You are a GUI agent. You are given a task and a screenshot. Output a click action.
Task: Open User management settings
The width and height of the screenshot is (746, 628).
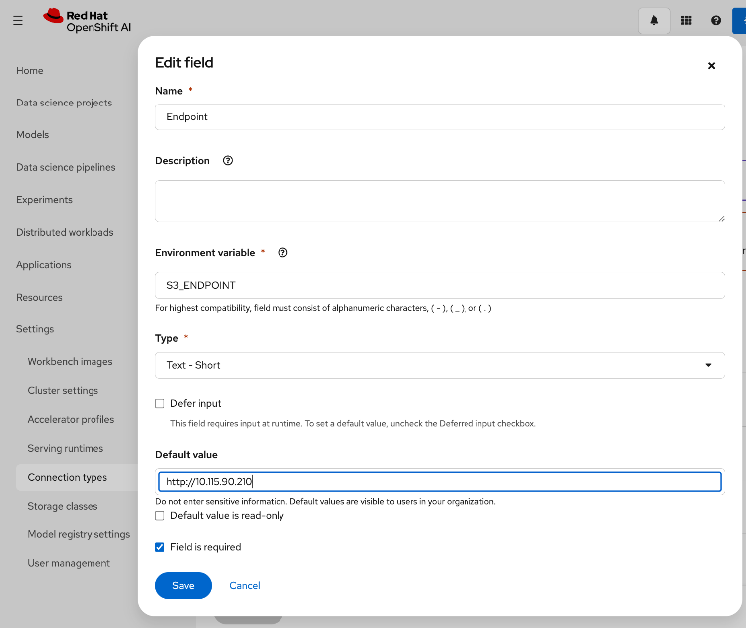(x=69, y=563)
